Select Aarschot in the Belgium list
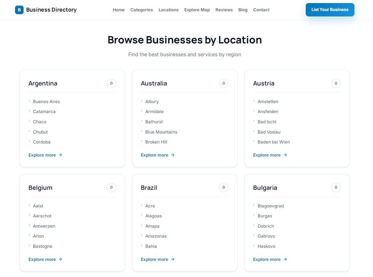The height and width of the screenshot is (277, 373). 42,216
